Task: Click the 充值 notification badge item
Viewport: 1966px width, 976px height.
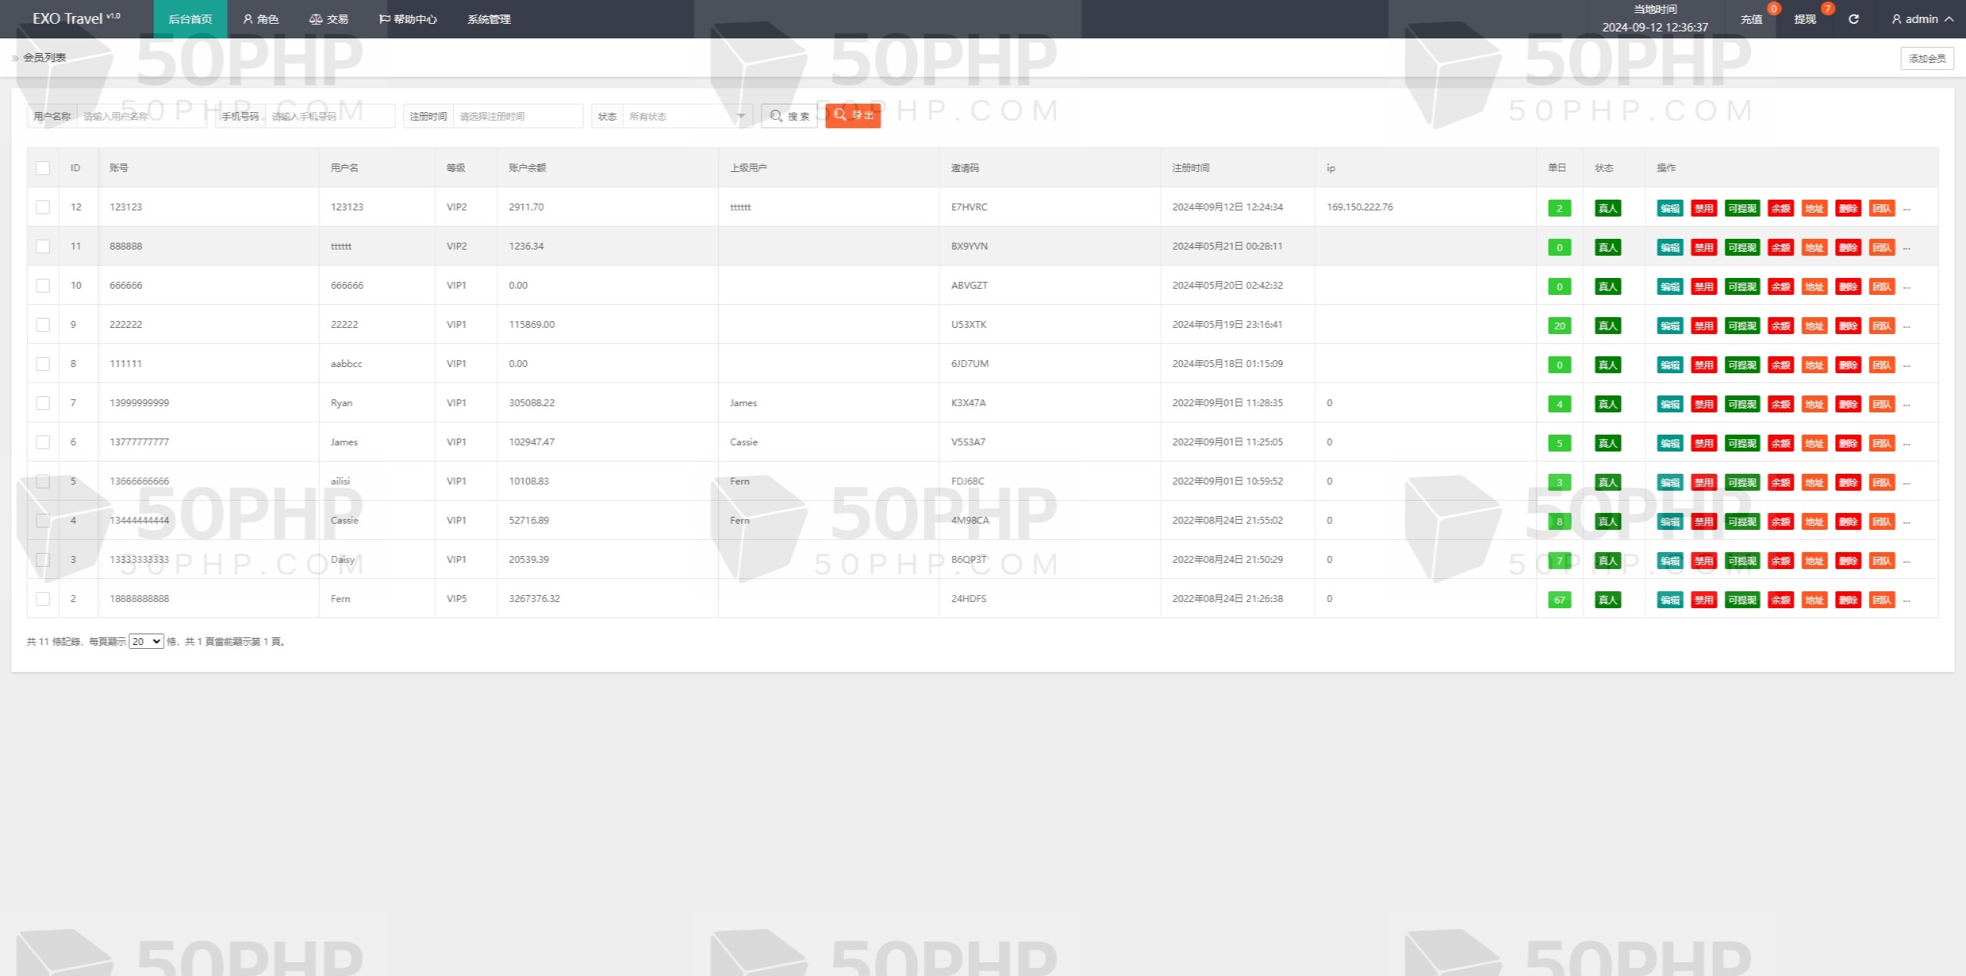Action: click(x=1752, y=19)
